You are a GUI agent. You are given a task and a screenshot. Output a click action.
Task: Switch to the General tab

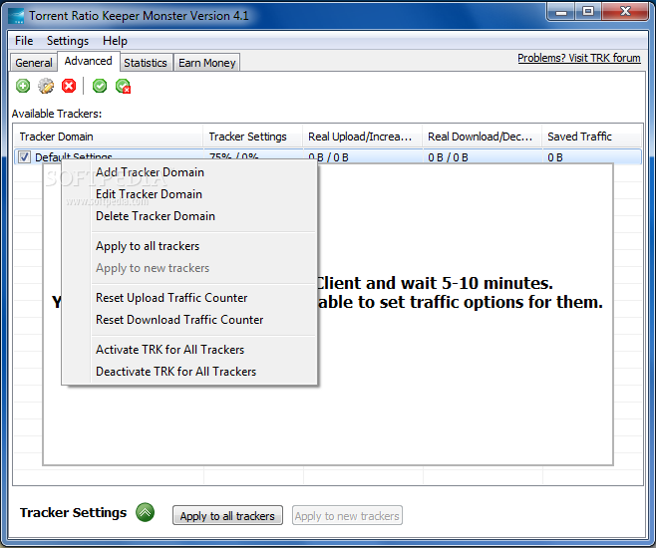[34, 63]
